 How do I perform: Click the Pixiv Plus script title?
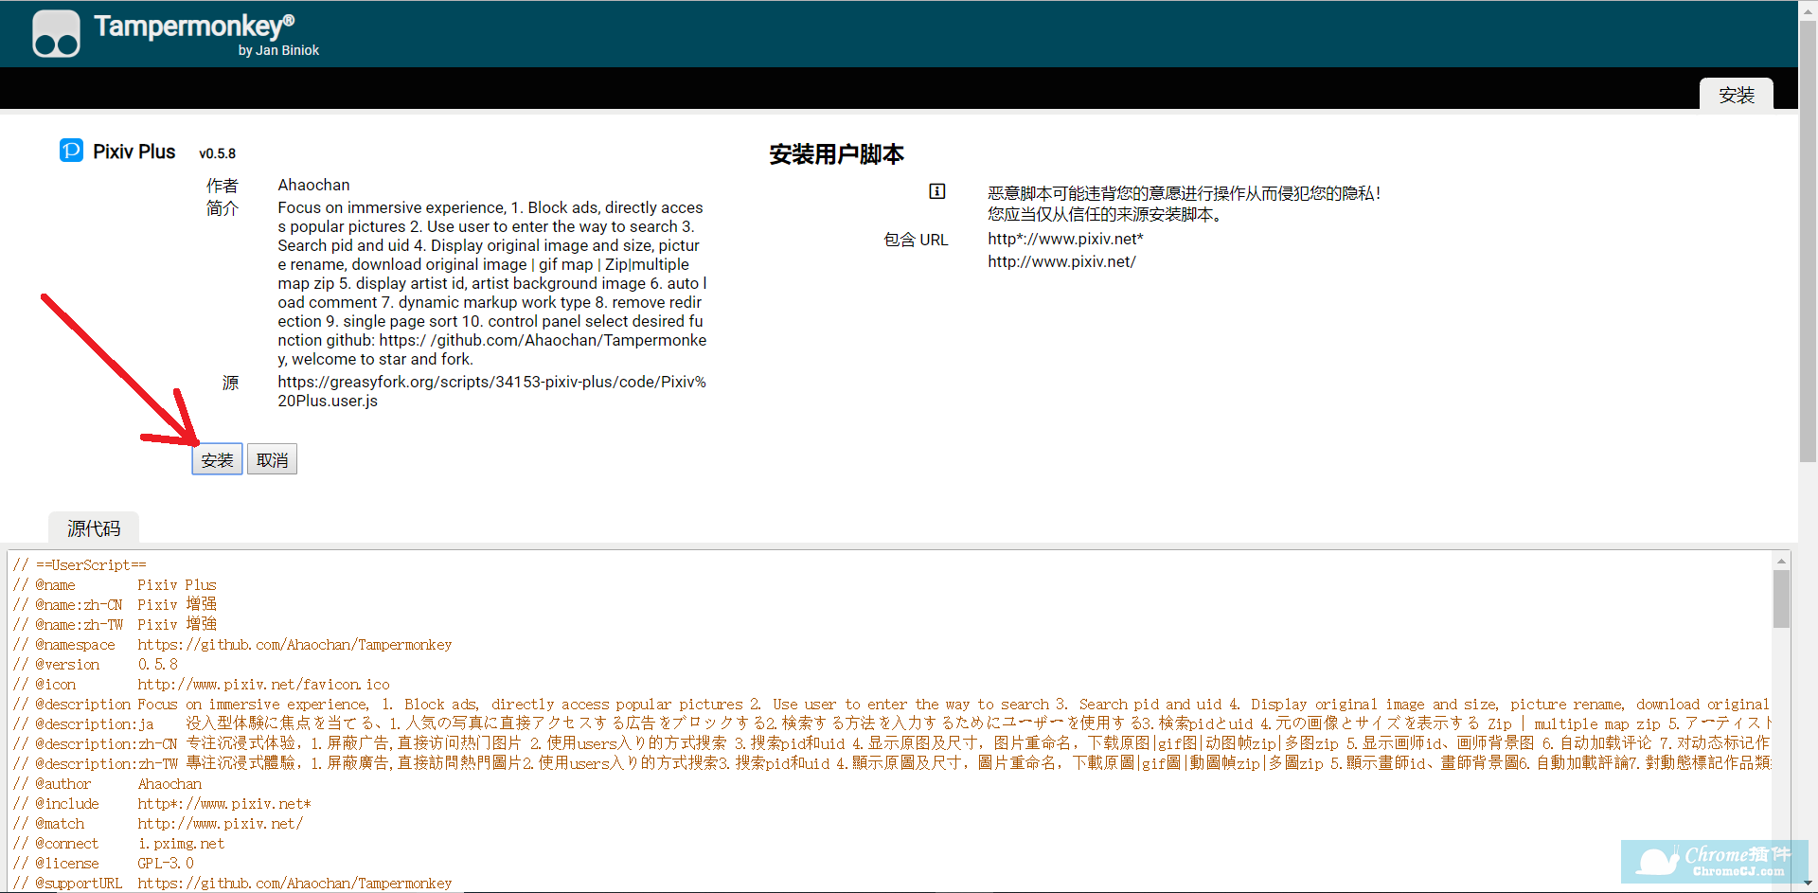click(x=134, y=152)
